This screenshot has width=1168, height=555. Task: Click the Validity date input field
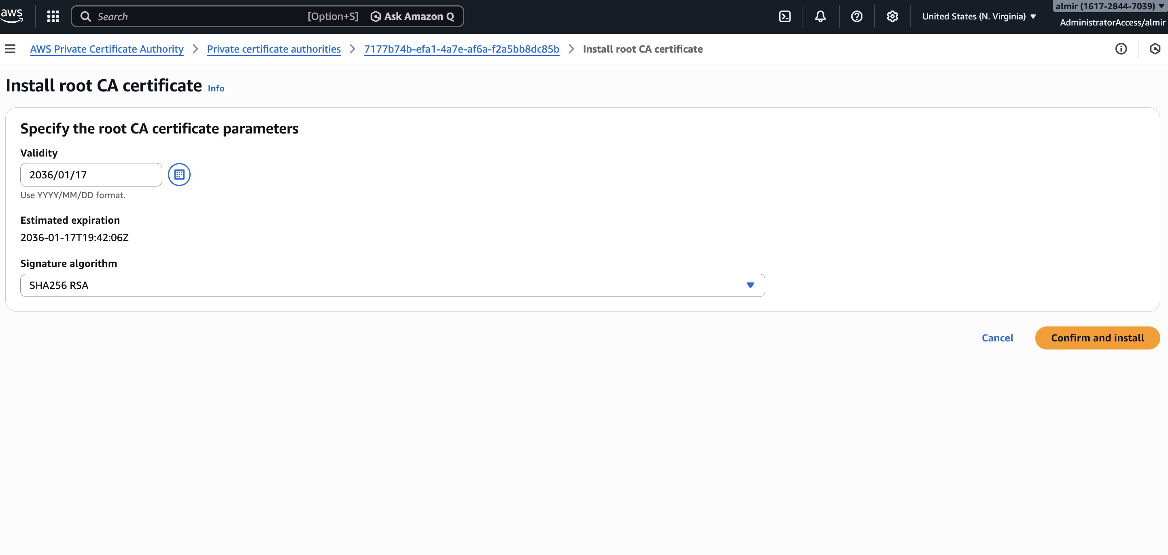[91, 174]
